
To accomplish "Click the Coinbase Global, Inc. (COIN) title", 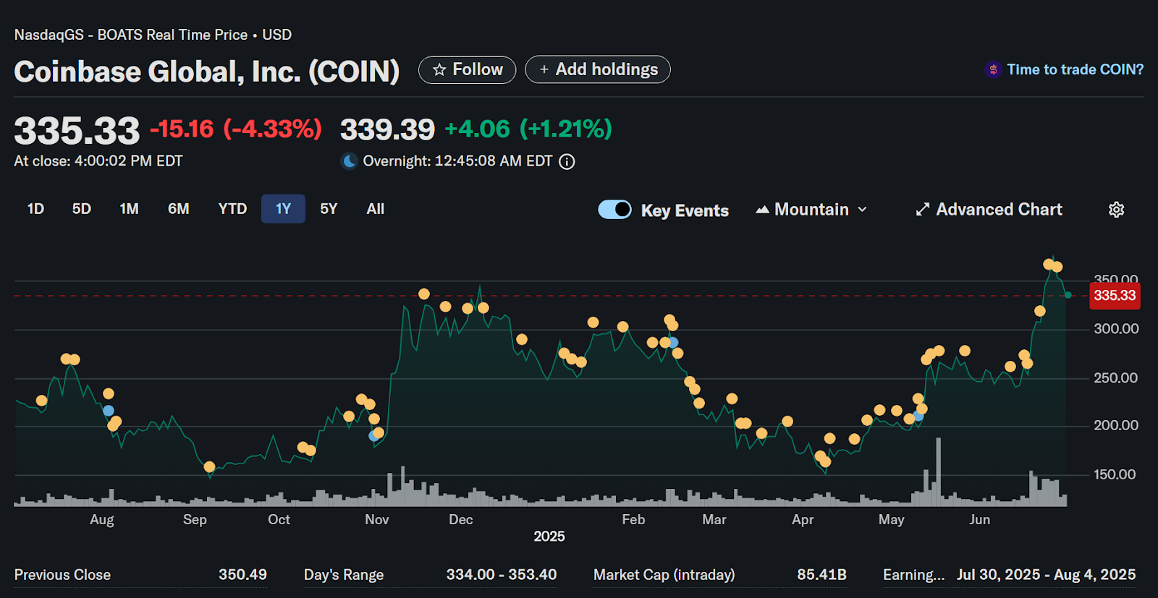I will [207, 72].
